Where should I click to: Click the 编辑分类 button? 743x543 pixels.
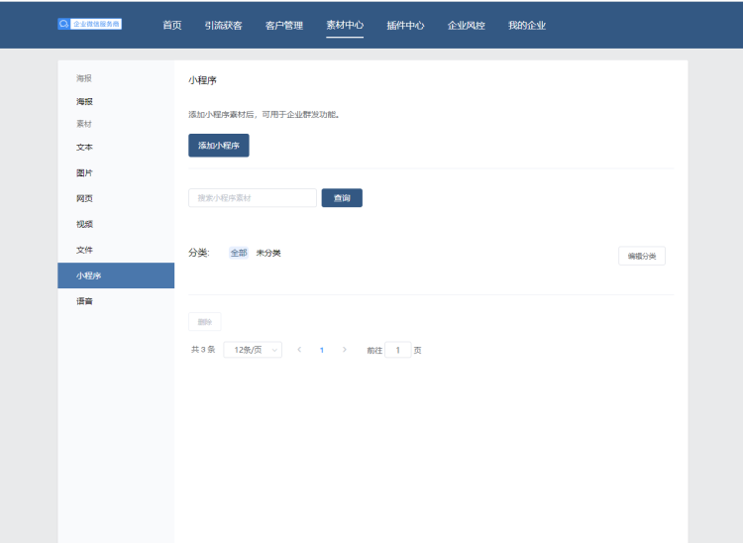[642, 256]
